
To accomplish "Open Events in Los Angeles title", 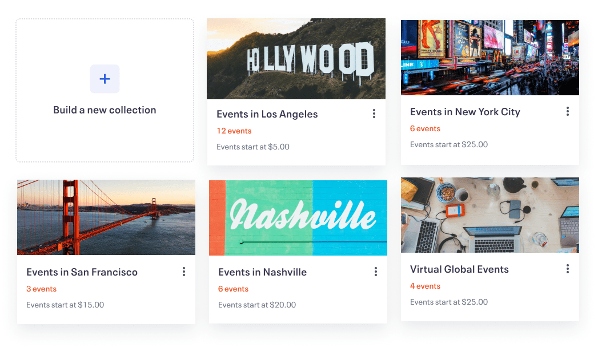I will click(x=267, y=114).
